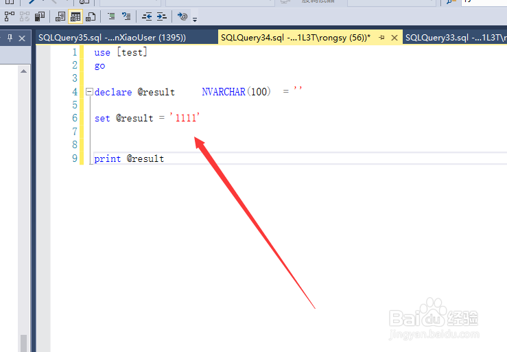
Task: Collapse the declare code block
Action: pyautogui.click(x=89, y=92)
